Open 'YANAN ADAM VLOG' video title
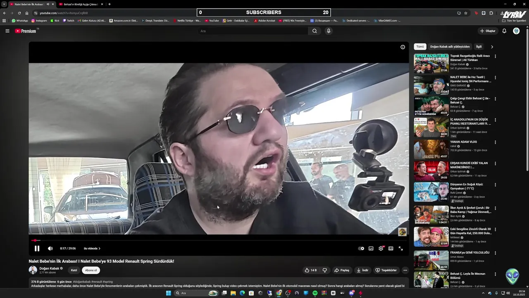 coord(463,142)
